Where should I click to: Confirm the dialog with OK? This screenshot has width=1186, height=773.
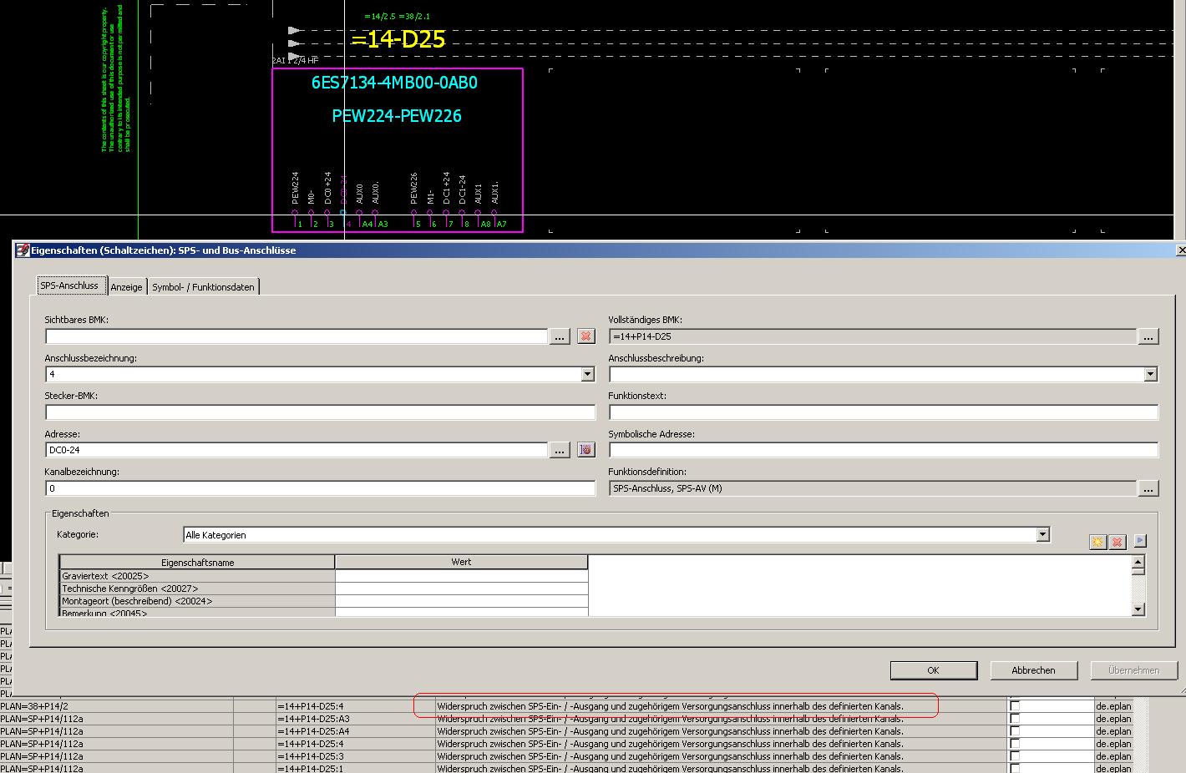(933, 670)
